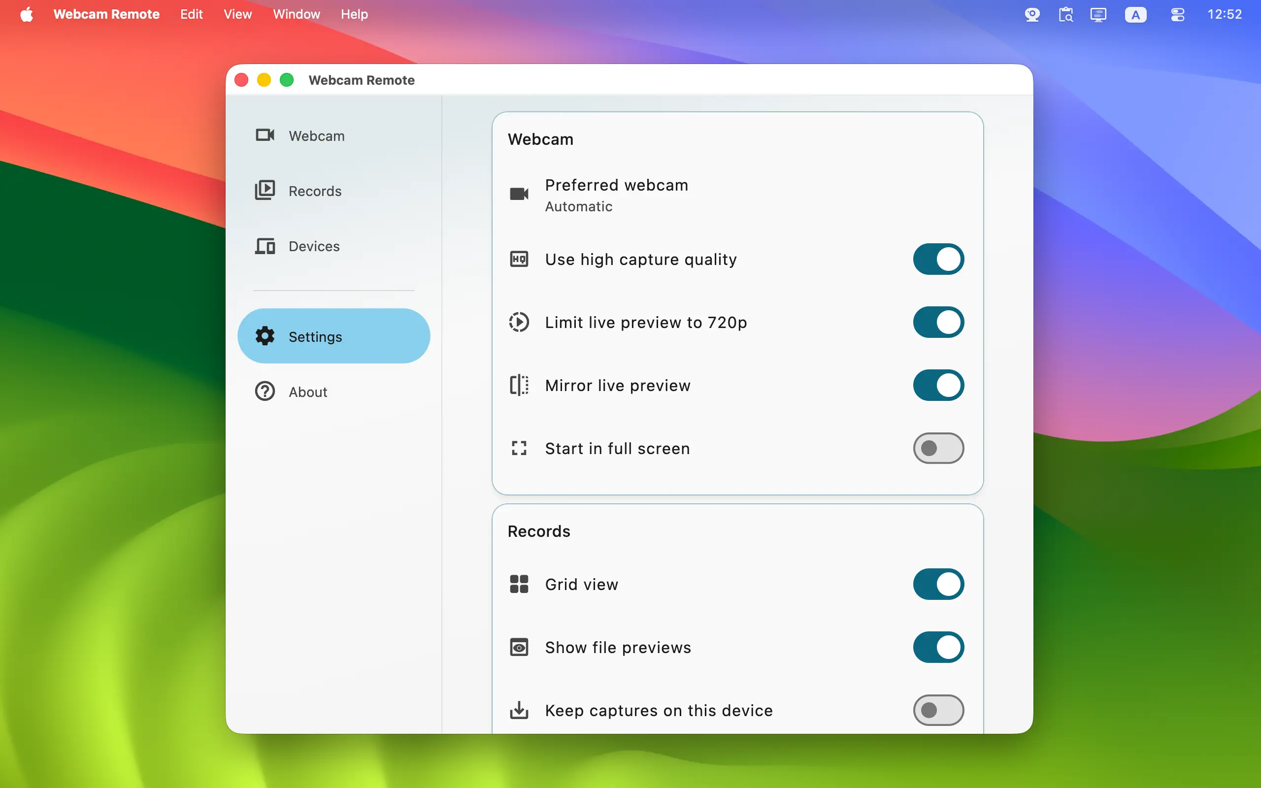This screenshot has height=788, width=1261.
Task: Disable Show file previews switch
Action: [x=938, y=647]
